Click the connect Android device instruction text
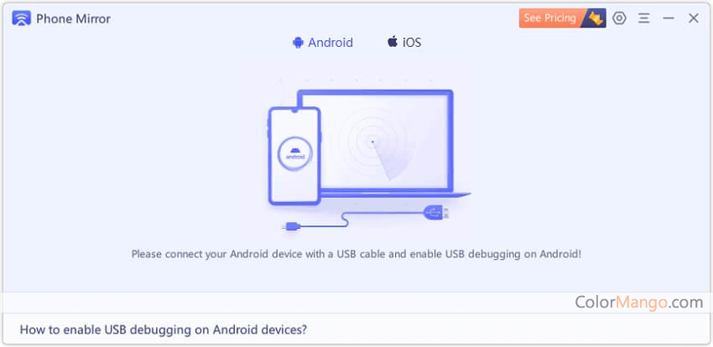 356,254
